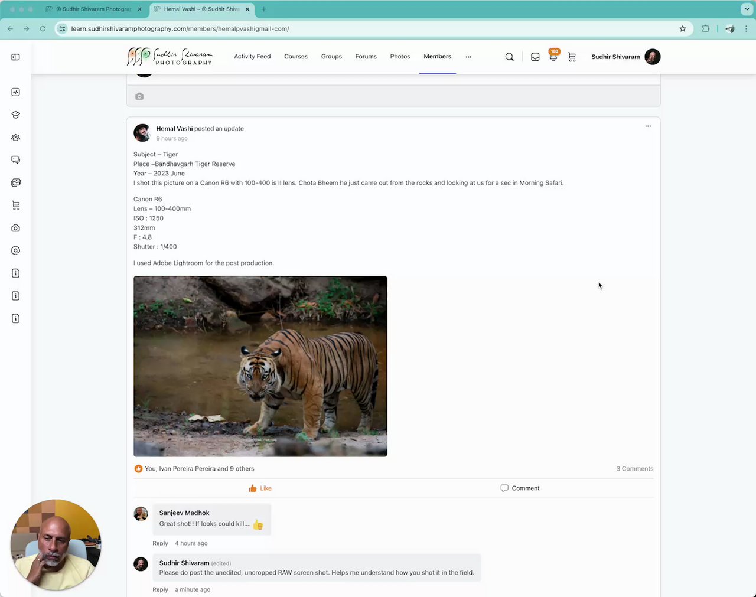This screenshot has height=597, width=756.
Task: Expand the navigation more menu (three dots)
Action: coord(468,57)
